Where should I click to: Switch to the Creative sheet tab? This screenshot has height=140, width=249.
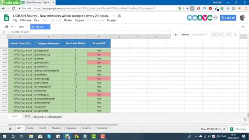coord(86,128)
